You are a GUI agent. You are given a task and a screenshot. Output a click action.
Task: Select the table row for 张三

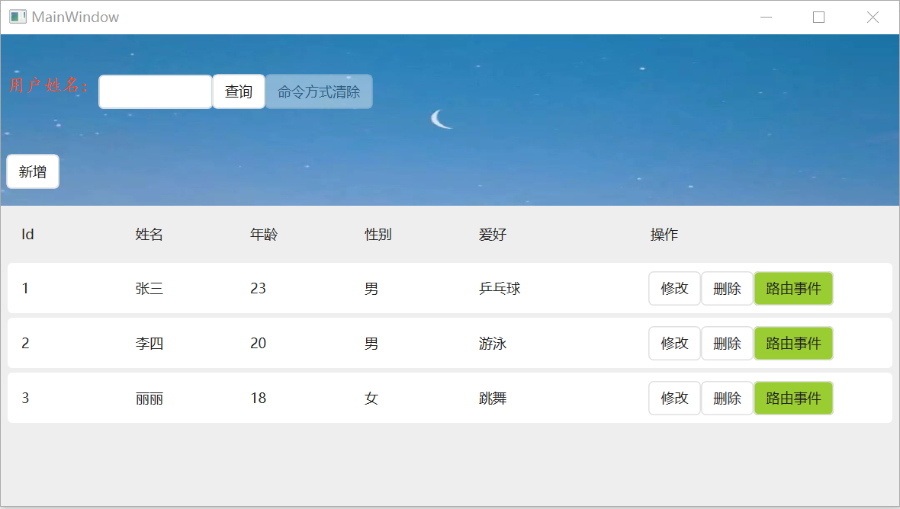pyautogui.click(x=305, y=288)
